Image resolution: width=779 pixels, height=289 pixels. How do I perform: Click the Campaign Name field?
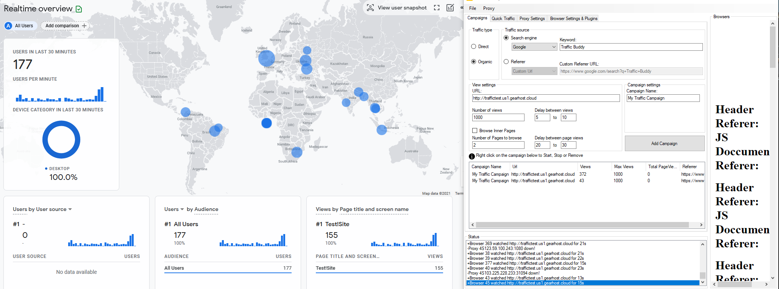pos(663,98)
